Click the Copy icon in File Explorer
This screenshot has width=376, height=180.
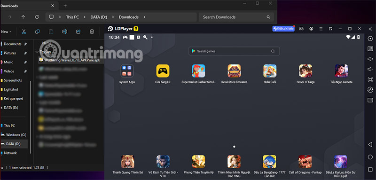click(x=38, y=31)
